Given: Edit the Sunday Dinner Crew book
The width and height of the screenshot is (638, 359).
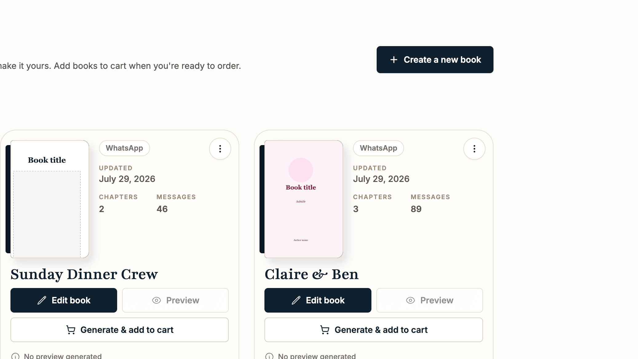Looking at the screenshot, I should pyautogui.click(x=64, y=300).
